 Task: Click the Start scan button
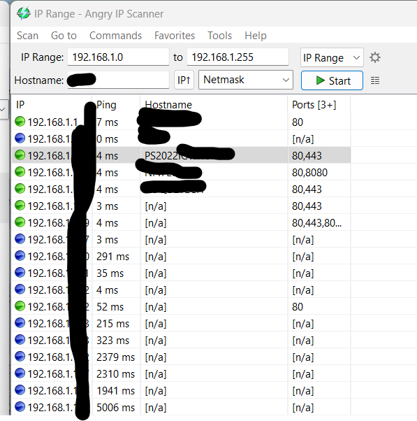(332, 80)
